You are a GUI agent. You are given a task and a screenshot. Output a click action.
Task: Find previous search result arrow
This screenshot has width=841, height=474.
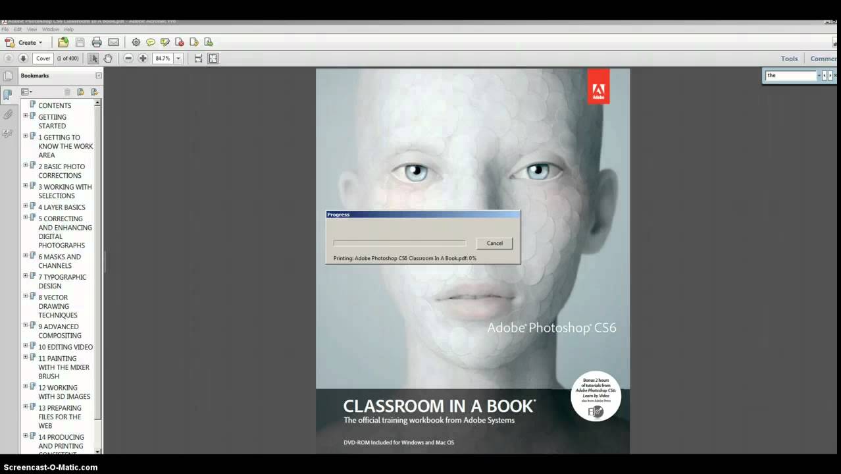coord(824,76)
